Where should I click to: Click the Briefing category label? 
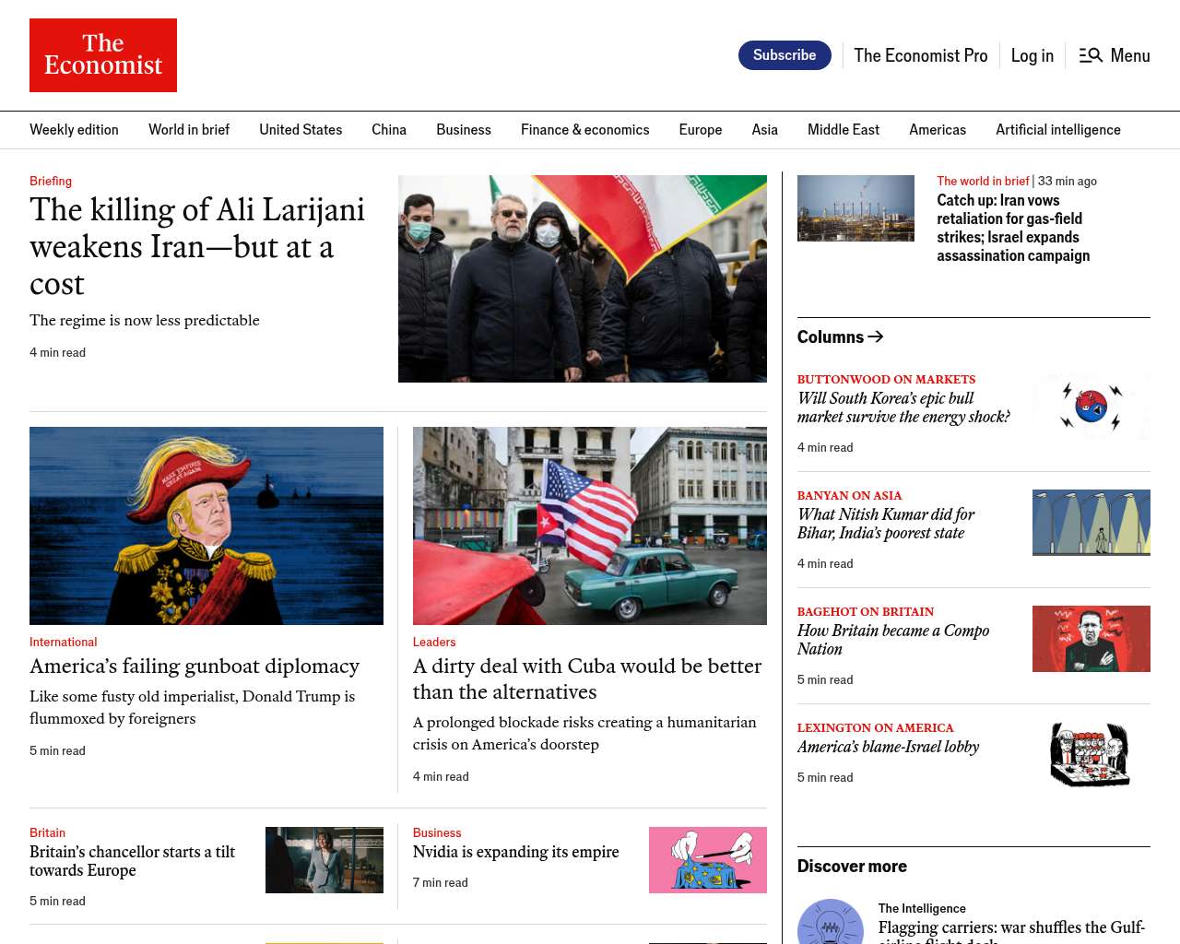[x=51, y=181]
